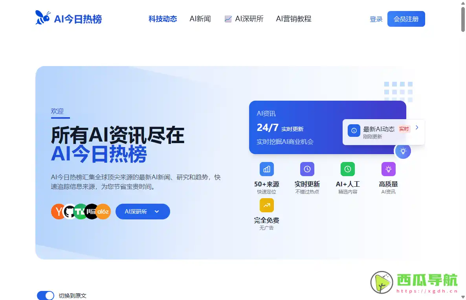The width and height of the screenshot is (466, 300).
Task: Click the 会员注册 button
Action: (406, 19)
